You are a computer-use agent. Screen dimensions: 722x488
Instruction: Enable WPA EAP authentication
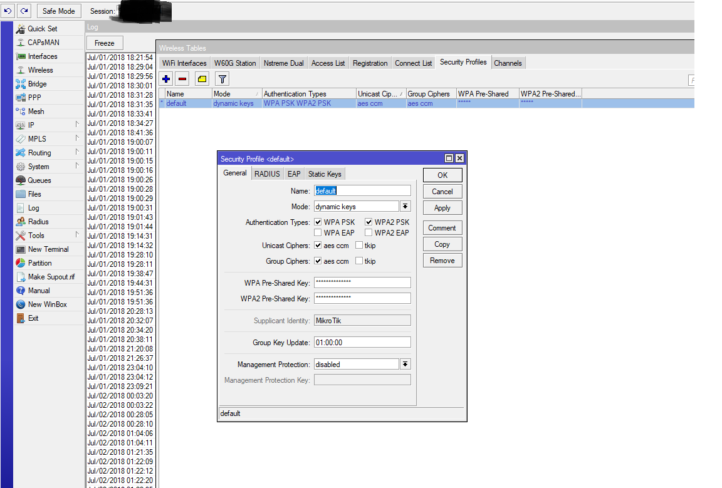[x=318, y=232]
